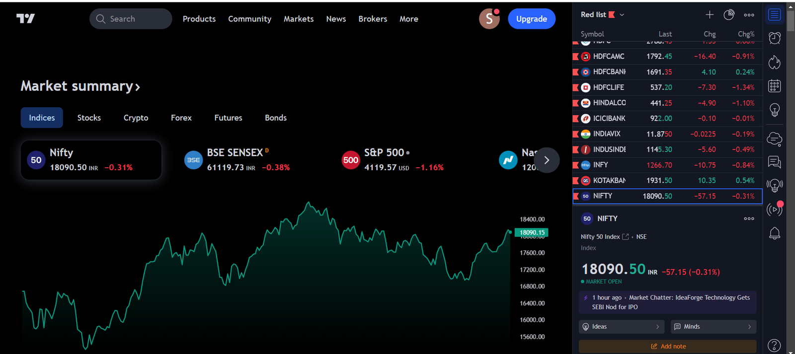Select the HINDALCO watchlist row

tap(667, 103)
